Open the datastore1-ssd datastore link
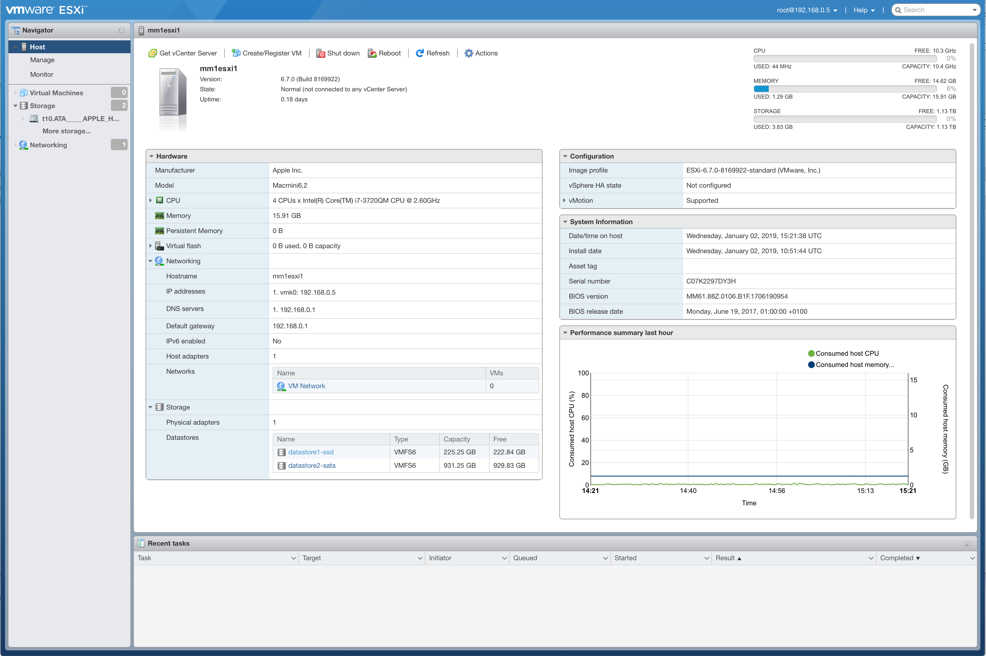986x656 pixels. [x=311, y=452]
